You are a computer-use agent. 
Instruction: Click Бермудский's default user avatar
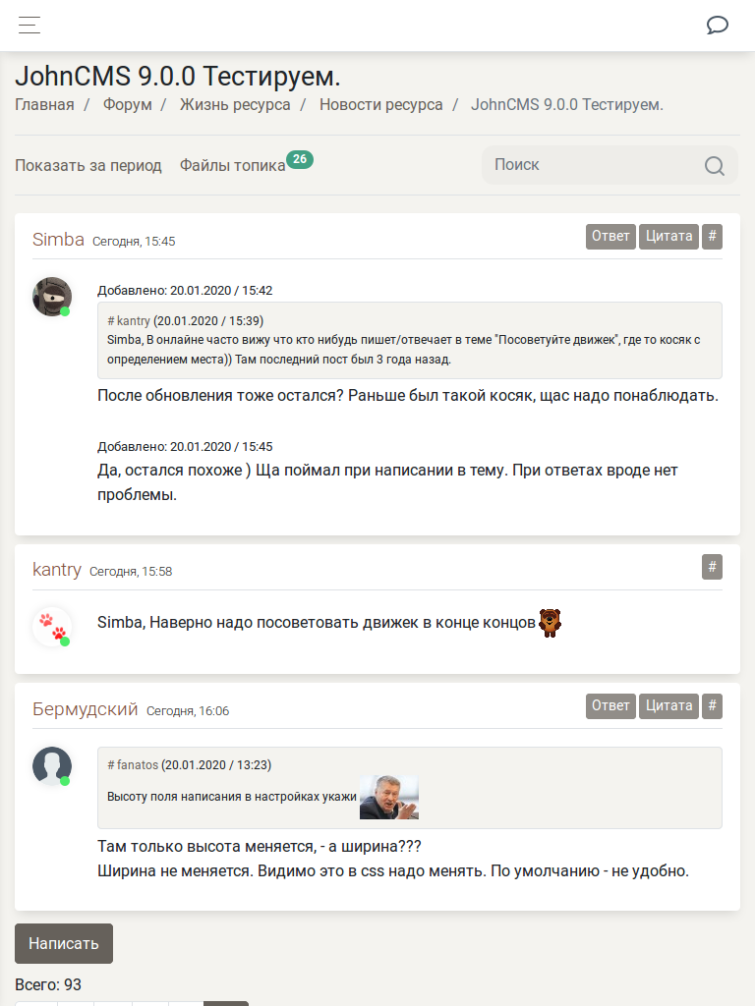tap(52, 766)
